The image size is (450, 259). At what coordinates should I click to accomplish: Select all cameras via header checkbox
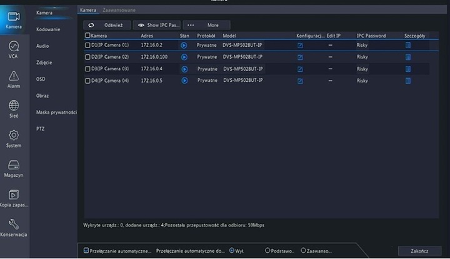[x=87, y=36]
